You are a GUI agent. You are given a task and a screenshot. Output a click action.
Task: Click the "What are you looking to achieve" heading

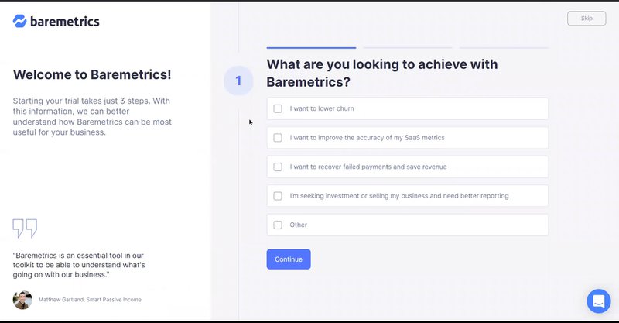381,72
